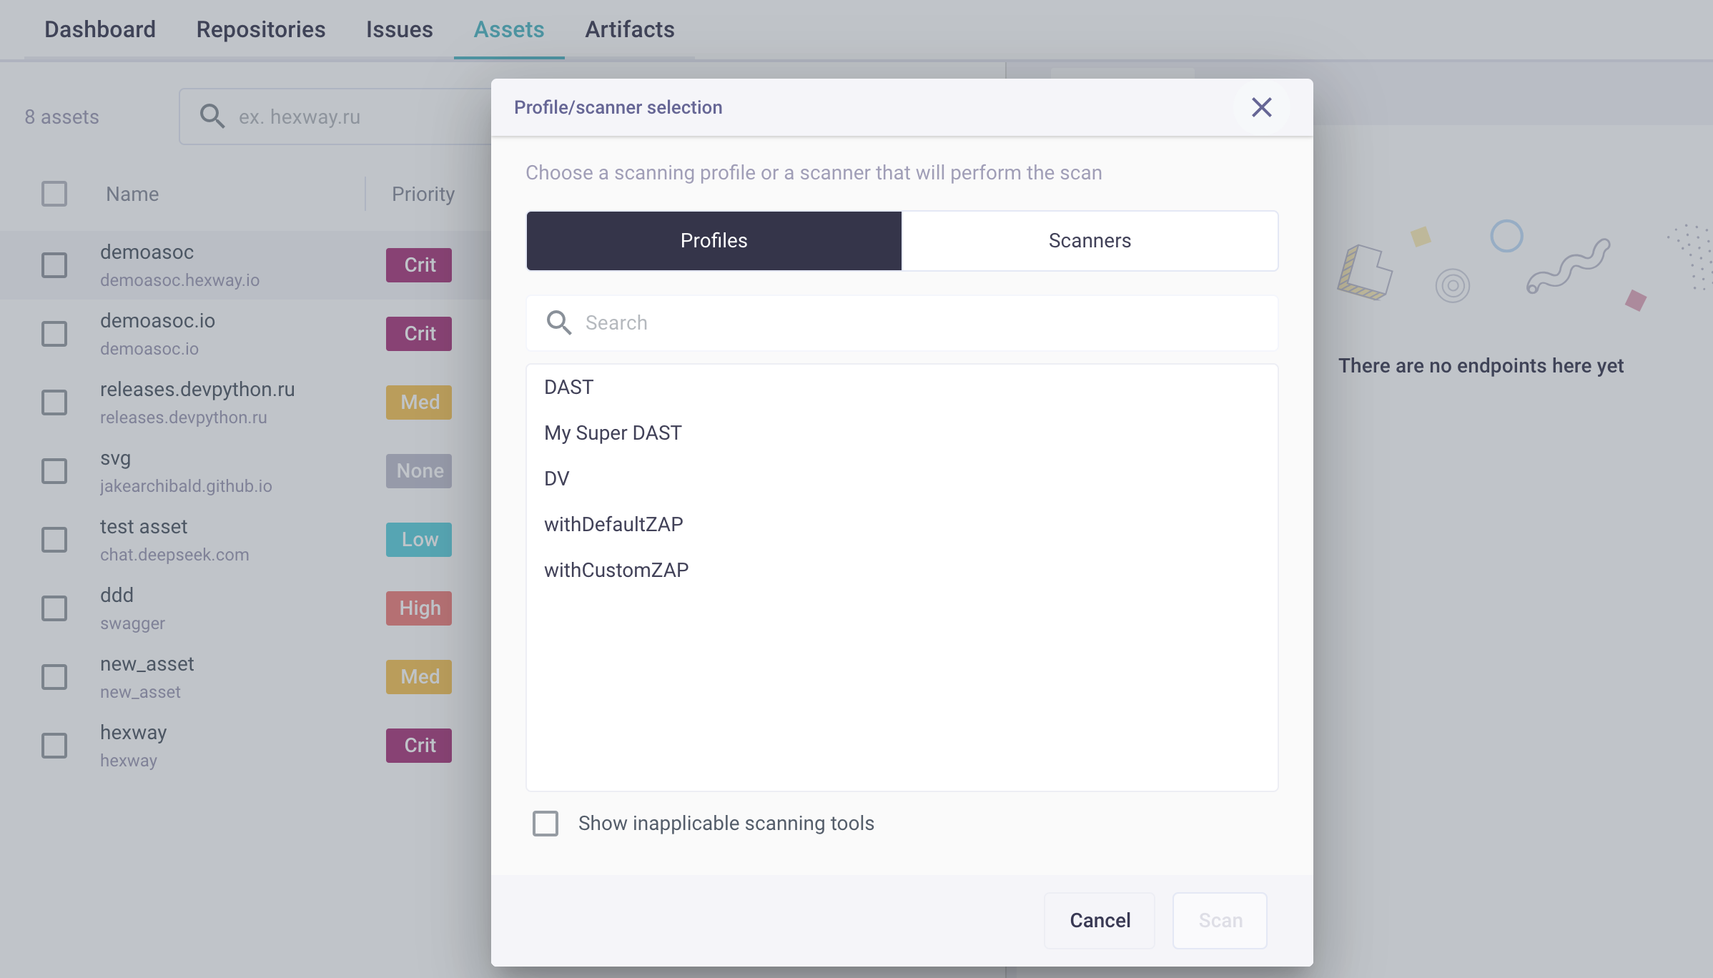The image size is (1713, 978).
Task: Toggle the select-all assets checkbox
Action: tap(54, 194)
